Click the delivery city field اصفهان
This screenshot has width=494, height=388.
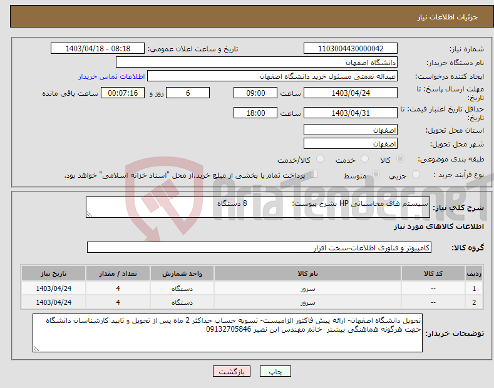click(x=351, y=143)
